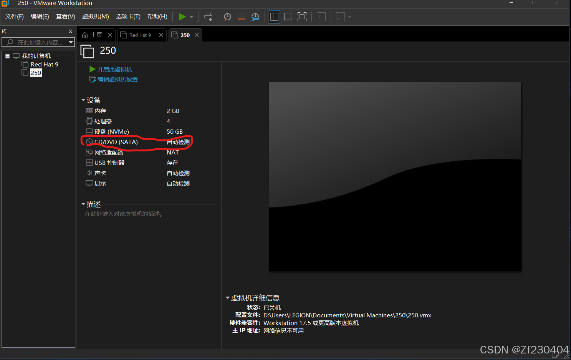Take a snapshot using the clock-plus toolbar icon
Screen dimensions: 571x360
[x=227, y=17]
